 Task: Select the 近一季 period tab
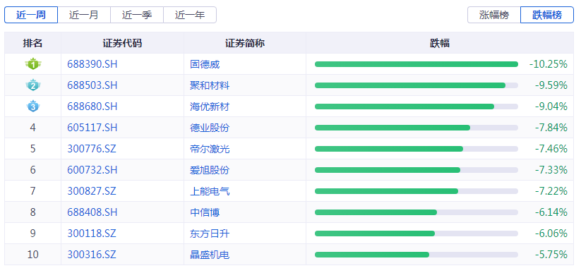tap(137, 15)
